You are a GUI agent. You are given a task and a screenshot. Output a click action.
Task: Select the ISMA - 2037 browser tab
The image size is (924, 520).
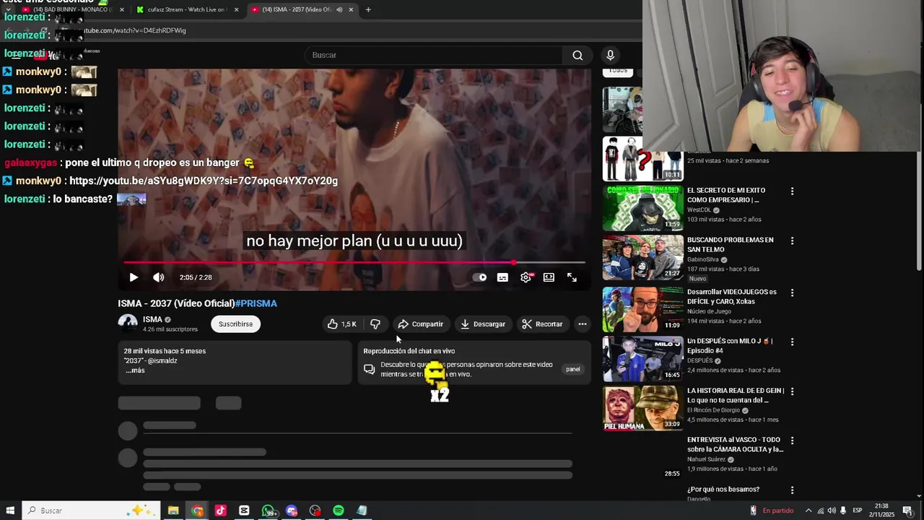295,9
